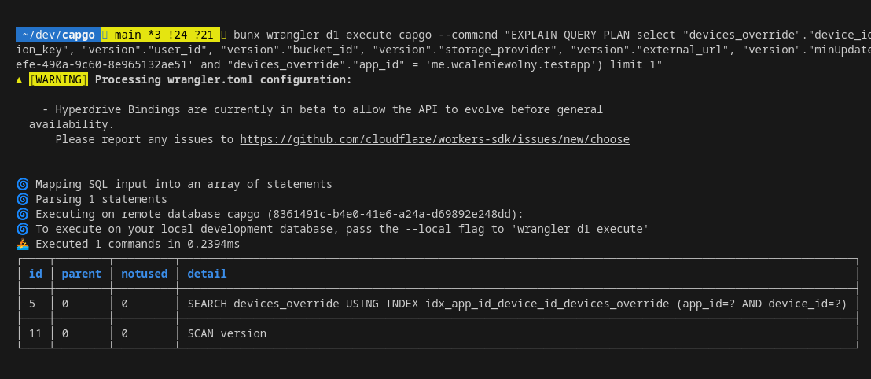
Task: Click the git branch glyph before 'main'
Action: (105, 35)
